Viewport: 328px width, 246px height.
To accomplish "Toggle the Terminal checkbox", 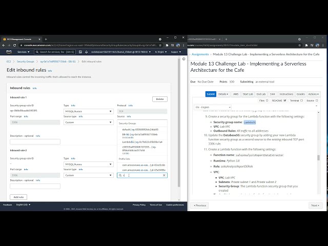I will pyautogui.click(x=301, y=100).
